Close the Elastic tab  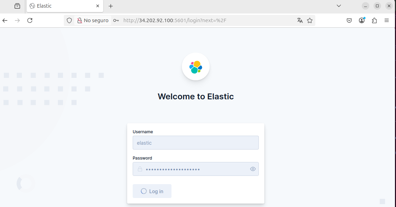(x=98, y=6)
